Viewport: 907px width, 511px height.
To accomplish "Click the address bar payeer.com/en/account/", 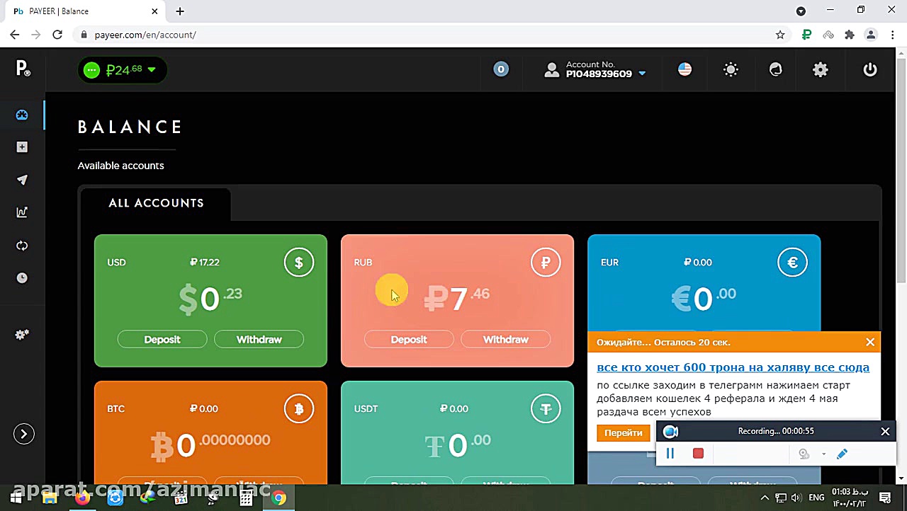I will click(145, 35).
